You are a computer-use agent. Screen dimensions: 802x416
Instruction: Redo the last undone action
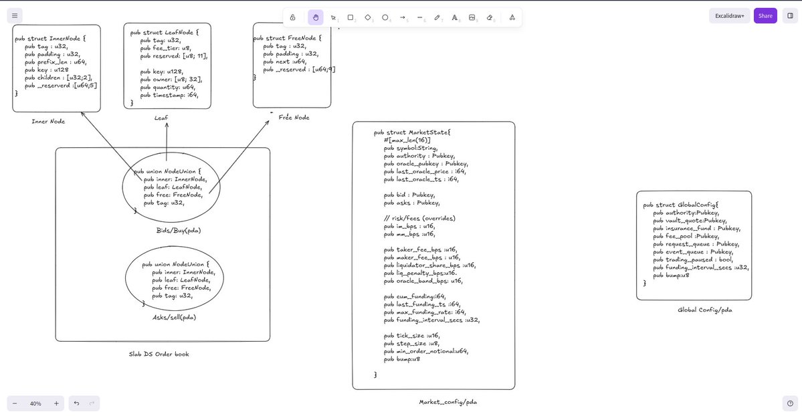92,404
